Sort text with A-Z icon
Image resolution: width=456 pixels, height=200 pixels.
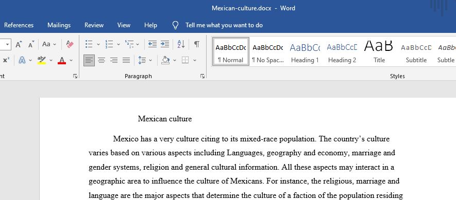181,44
